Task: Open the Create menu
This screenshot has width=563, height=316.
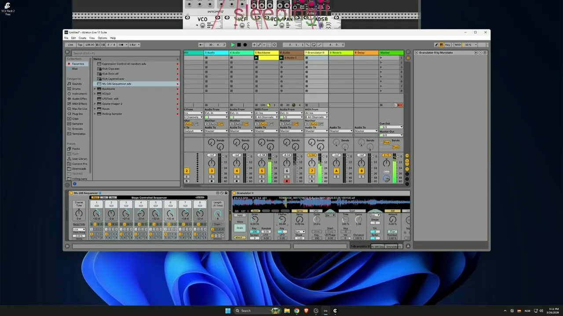Action: [x=82, y=38]
